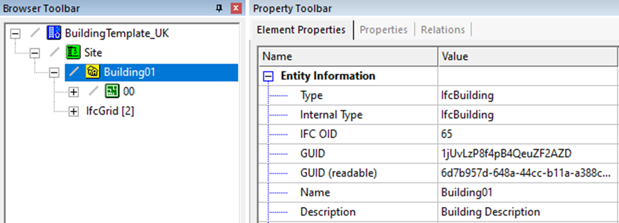Screen dimensions: 619x223
Task: Collapse the Entity Information section
Action: tap(268, 76)
